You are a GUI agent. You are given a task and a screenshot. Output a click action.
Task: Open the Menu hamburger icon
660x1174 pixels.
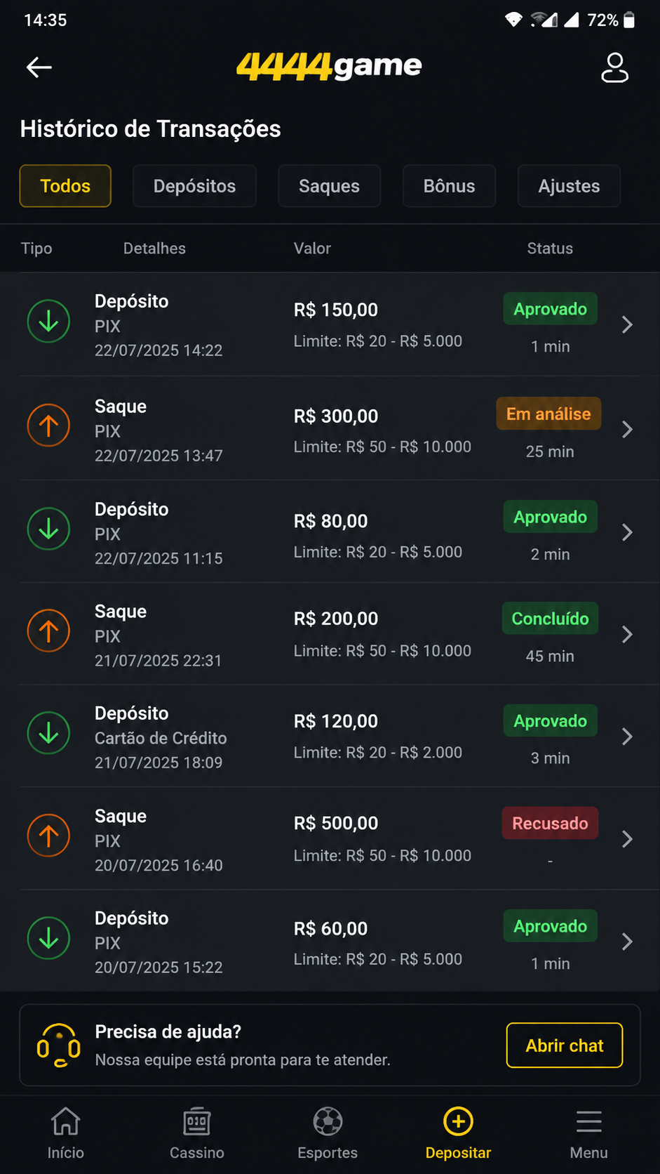click(589, 1121)
